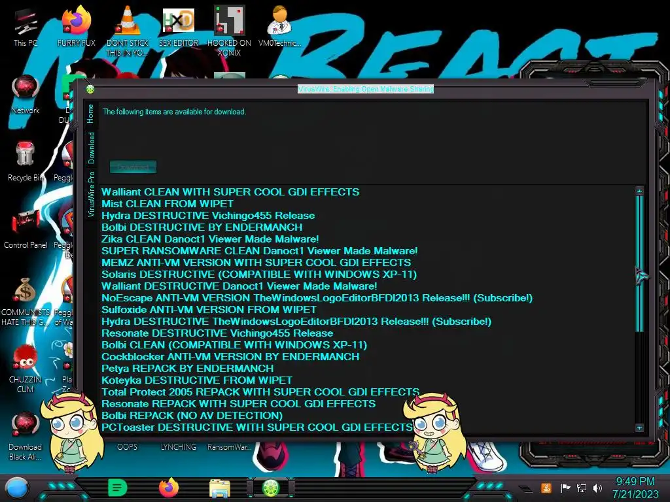670x502 pixels.
Task: Open the Firefox shortcut labeled FURRY FUX
Action: (x=76, y=27)
